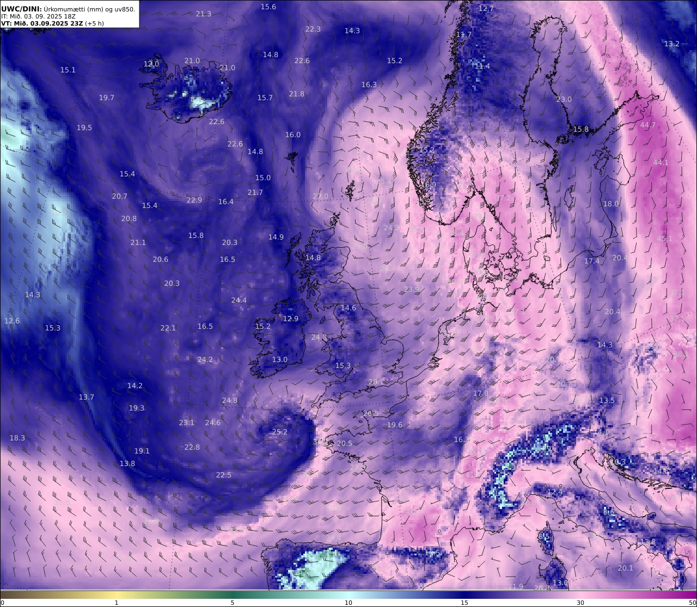The height and width of the screenshot is (607, 697).
Task: Click the map value 22.3
Action: click(313, 29)
